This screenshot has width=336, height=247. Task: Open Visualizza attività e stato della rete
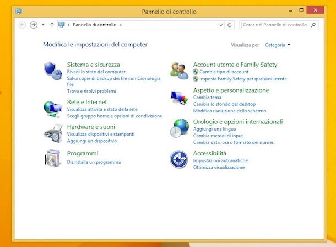(x=102, y=109)
